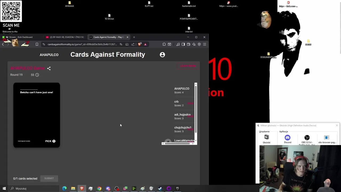
Task: Open the Windows Start menu
Action: (4, 189)
